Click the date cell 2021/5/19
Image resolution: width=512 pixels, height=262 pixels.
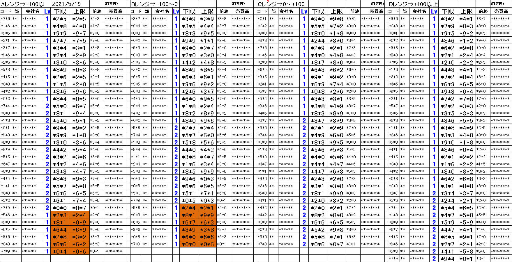point(66,4)
